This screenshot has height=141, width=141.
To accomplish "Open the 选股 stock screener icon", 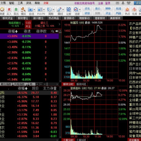I will point(76,9).
